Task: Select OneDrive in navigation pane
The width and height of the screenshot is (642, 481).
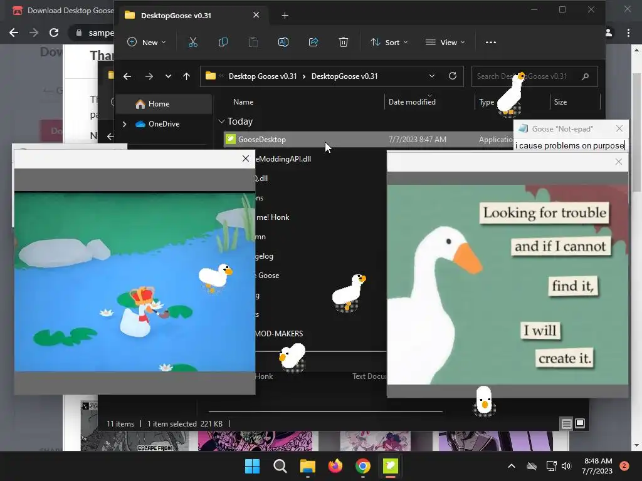Action: coord(164,124)
